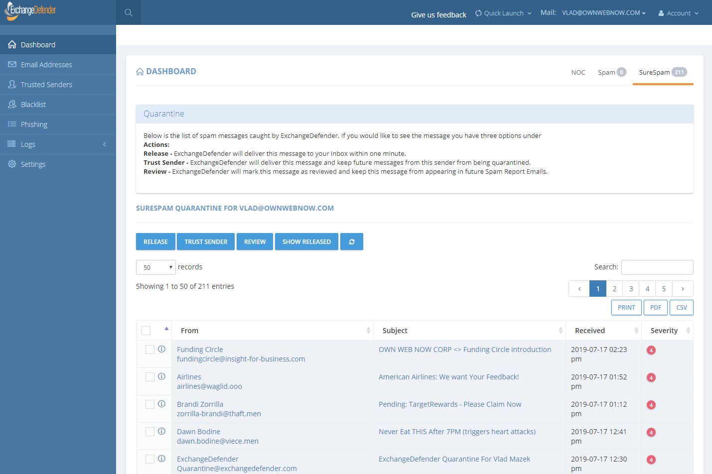Sort table by Subject column arrows
This screenshot has height=474, width=712.
561,331
